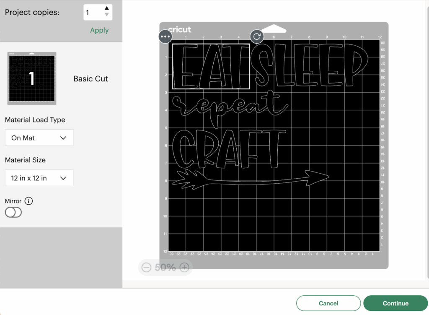
Task: Click the three-dots more options icon on mat
Action: (166, 36)
